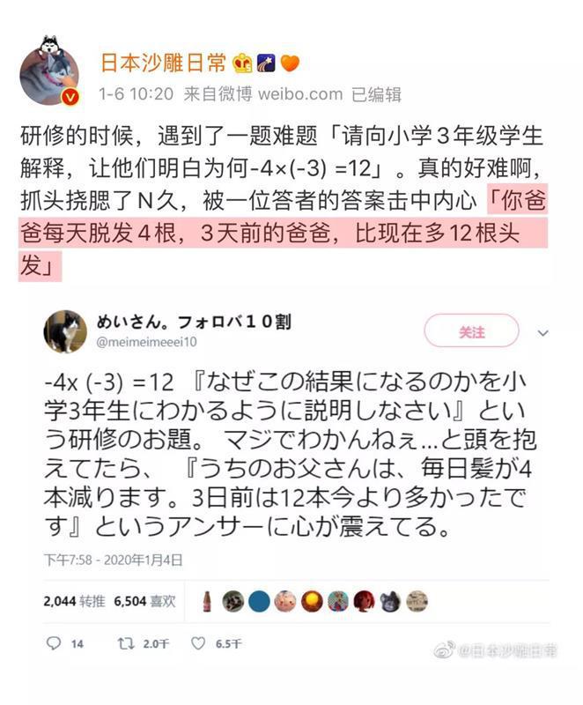Screen dimensions: 583x705
Task: Click the shooting star badge icon
Action: coord(266,63)
